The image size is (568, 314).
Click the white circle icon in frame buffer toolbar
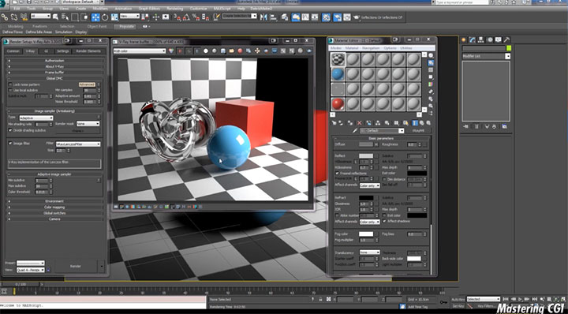pos(206,51)
